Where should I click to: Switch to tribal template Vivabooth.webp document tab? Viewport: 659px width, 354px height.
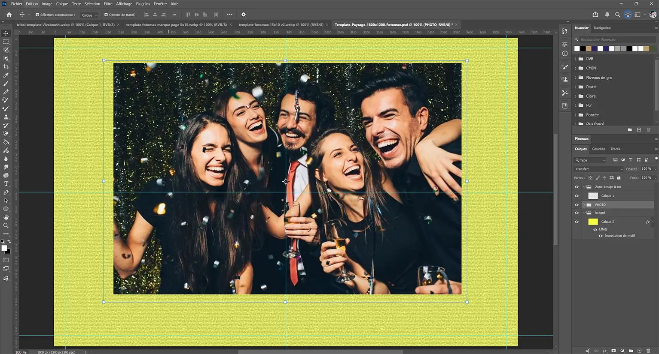(x=65, y=25)
